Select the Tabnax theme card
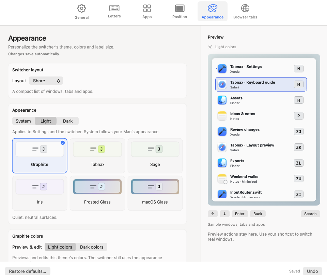The height and width of the screenshot is (280, 327). (x=97, y=156)
